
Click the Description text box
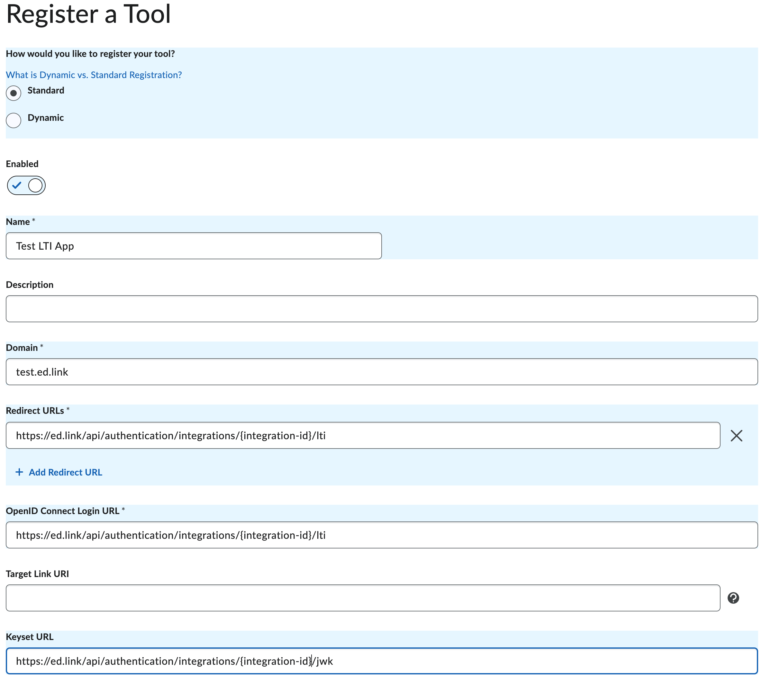pyautogui.click(x=381, y=308)
